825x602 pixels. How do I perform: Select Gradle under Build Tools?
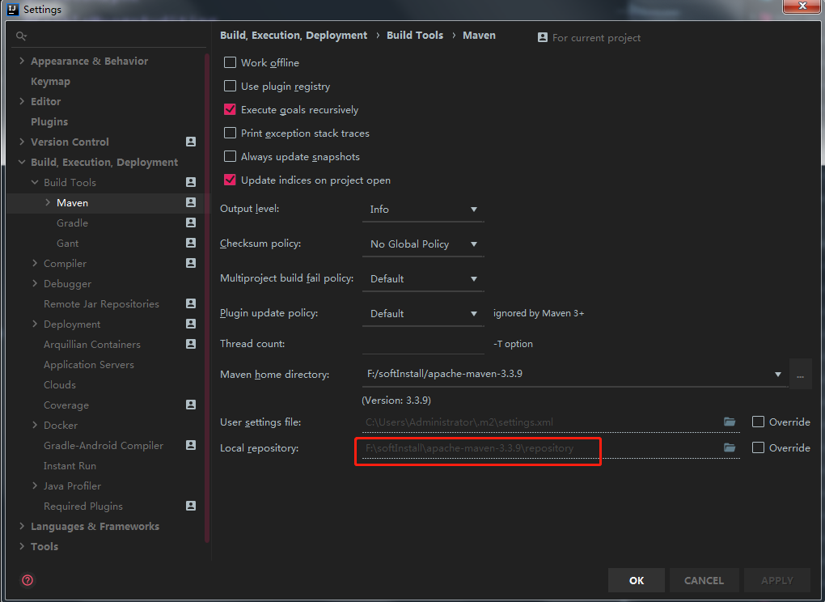point(72,223)
